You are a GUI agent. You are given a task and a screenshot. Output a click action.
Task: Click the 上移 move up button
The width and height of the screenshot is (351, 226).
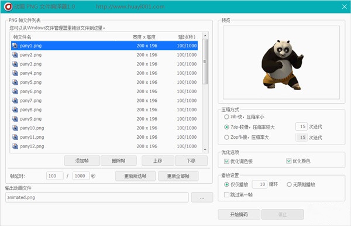point(158,160)
